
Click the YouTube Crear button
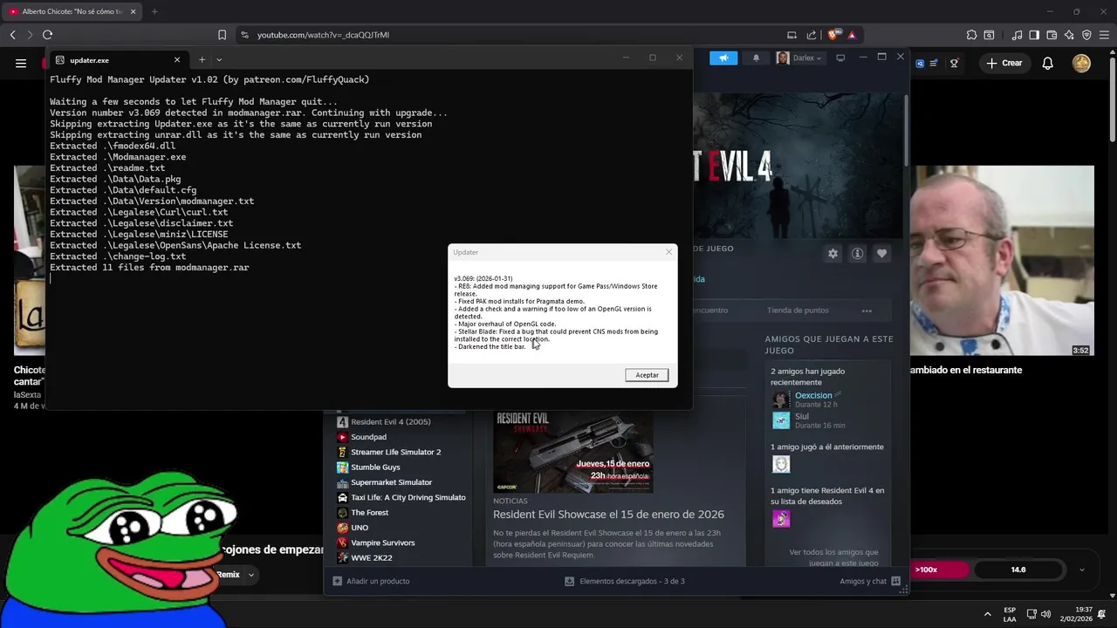click(1004, 63)
